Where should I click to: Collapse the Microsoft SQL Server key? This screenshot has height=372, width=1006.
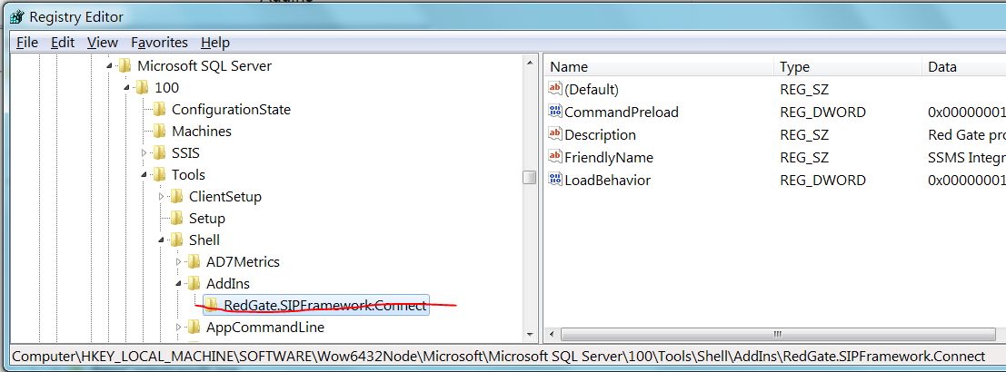pyautogui.click(x=109, y=65)
